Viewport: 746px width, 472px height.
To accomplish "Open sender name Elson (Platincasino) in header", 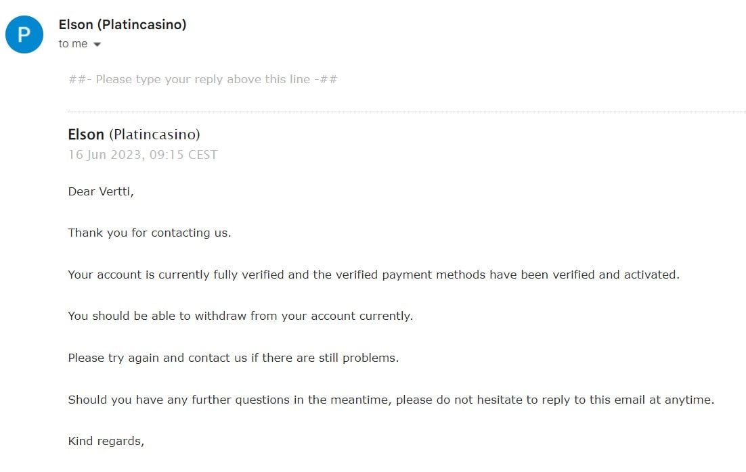I will pyautogui.click(x=123, y=24).
